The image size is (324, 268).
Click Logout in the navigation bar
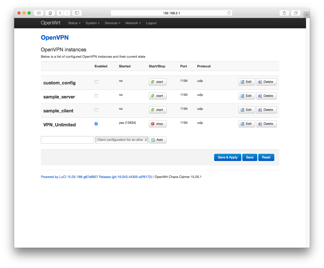coord(151,23)
